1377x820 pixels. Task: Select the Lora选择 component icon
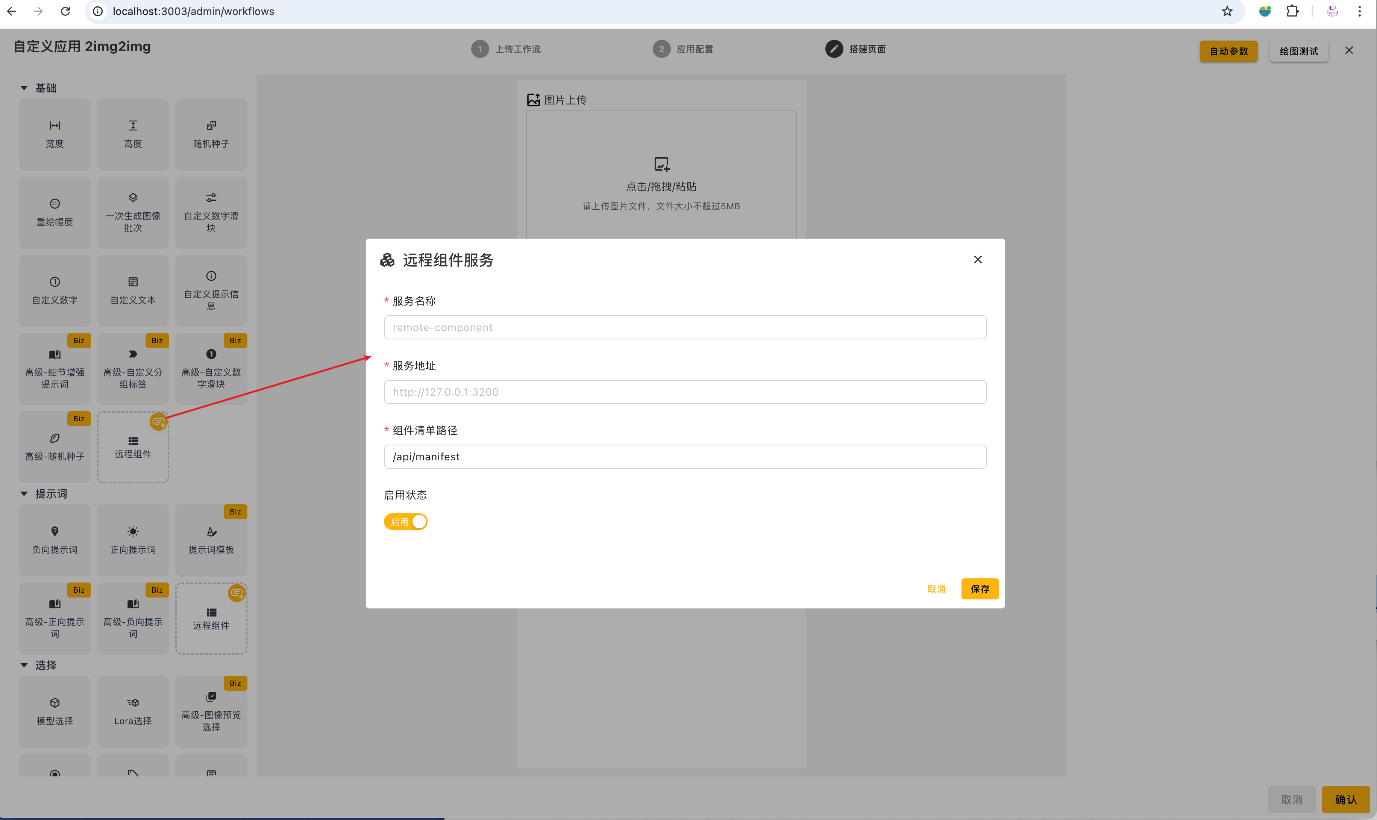(133, 703)
